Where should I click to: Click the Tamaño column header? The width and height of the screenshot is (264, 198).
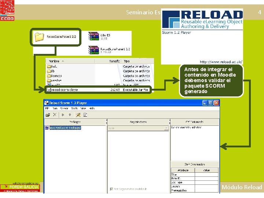pos(114,61)
